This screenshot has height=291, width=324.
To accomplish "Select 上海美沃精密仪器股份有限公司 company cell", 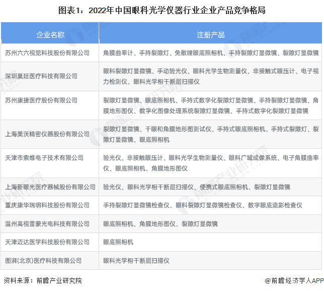I will [x=50, y=134].
